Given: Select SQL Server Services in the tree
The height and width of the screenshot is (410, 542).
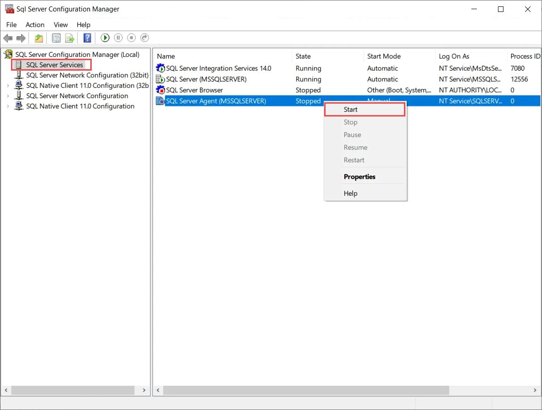Looking at the screenshot, I should (x=55, y=65).
